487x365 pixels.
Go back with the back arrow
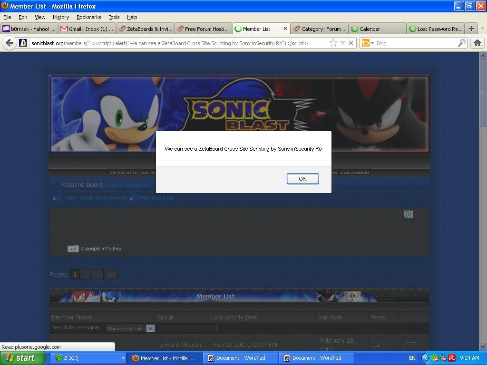[10, 43]
